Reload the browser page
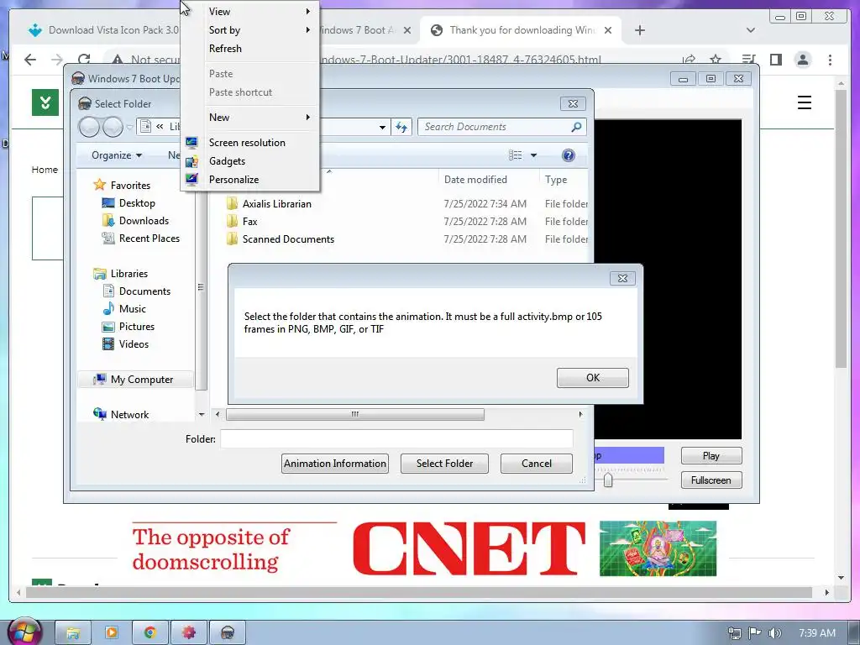 click(x=84, y=60)
